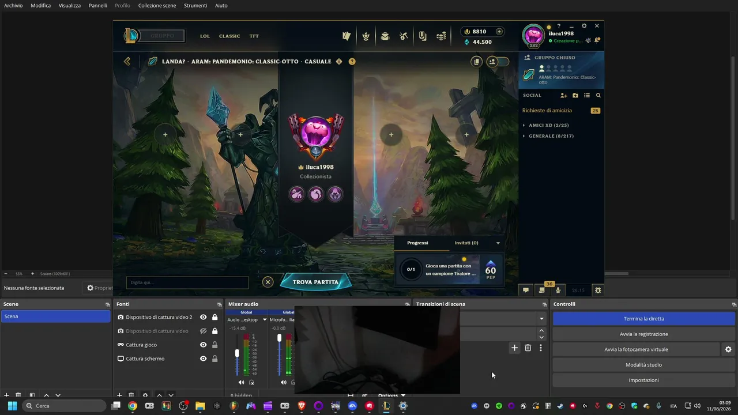The height and width of the screenshot is (415, 738).
Task: Add a new scene transition with plus
Action: [x=514, y=348]
